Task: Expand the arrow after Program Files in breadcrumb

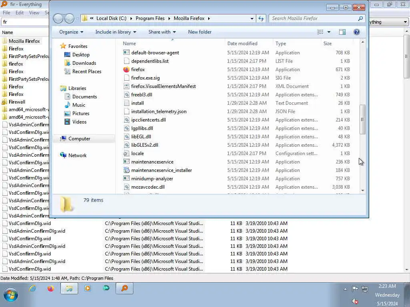Action: (x=169, y=18)
